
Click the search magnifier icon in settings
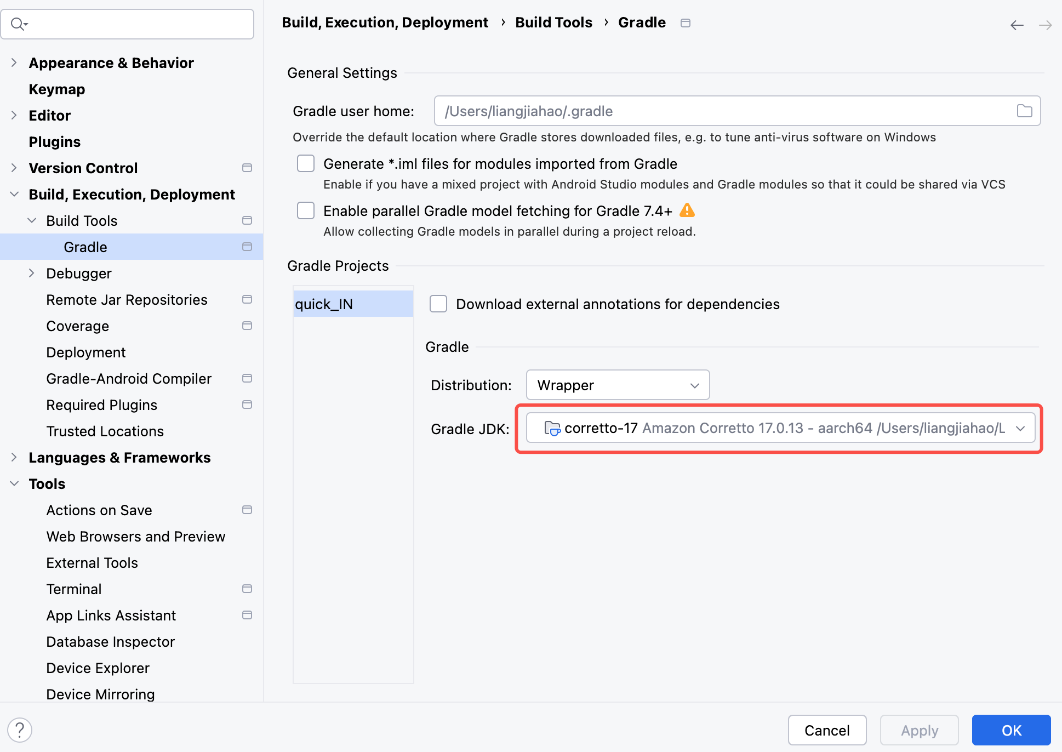click(18, 24)
